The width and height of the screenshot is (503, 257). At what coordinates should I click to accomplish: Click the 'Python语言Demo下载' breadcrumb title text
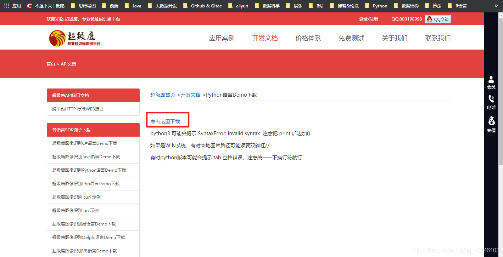pyautogui.click(x=231, y=95)
